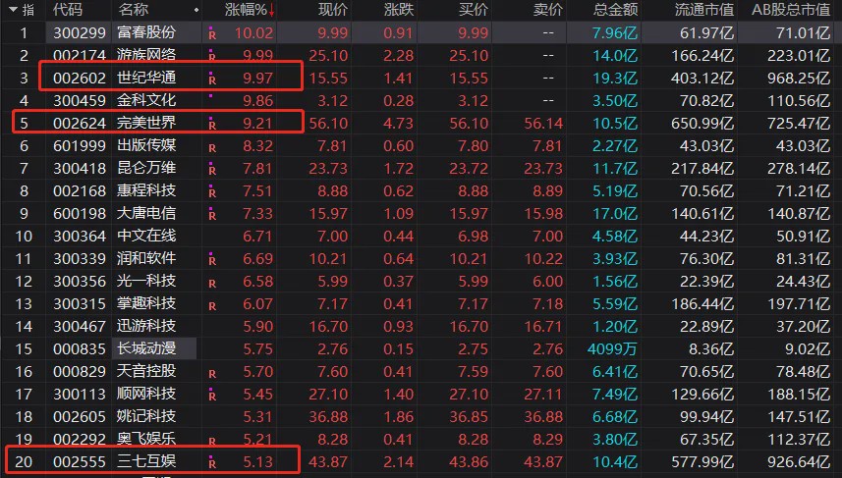Click AB股总市值 value 9.02亿
The image size is (842, 478).
(808, 348)
